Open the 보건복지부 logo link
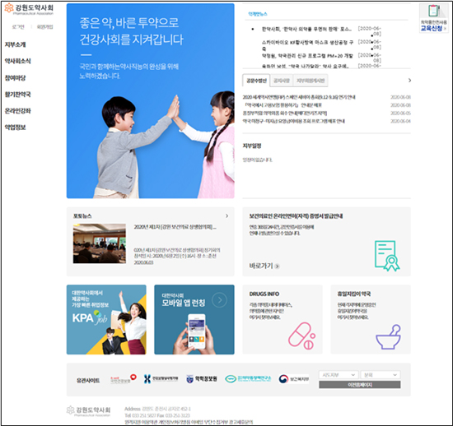The height and width of the screenshot is (426, 453). (x=294, y=378)
